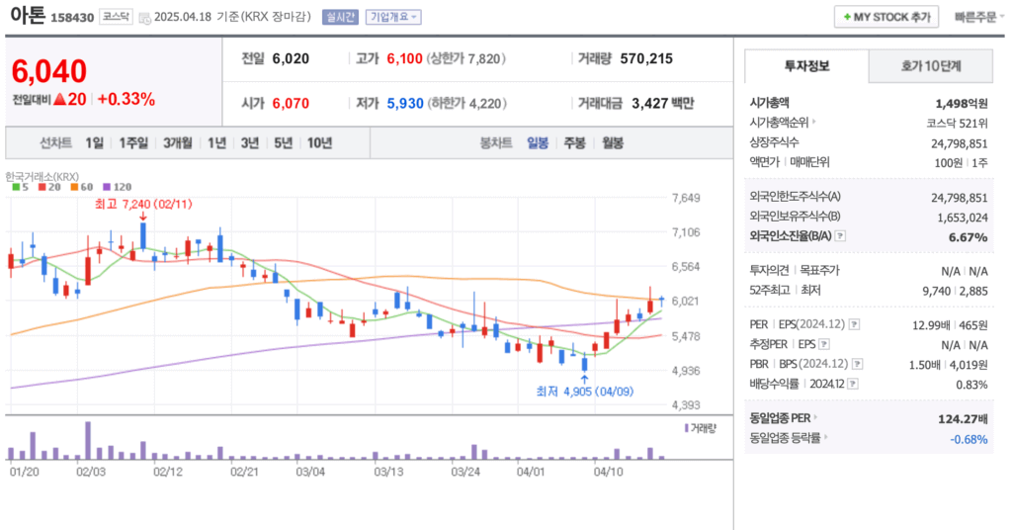
Task: Click the help icon next to 외국인소진율(B/A)
Action: pyautogui.click(x=841, y=237)
